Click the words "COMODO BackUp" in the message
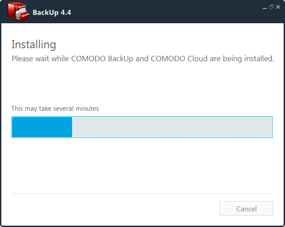This screenshot has width=285, height=227. (x=102, y=59)
